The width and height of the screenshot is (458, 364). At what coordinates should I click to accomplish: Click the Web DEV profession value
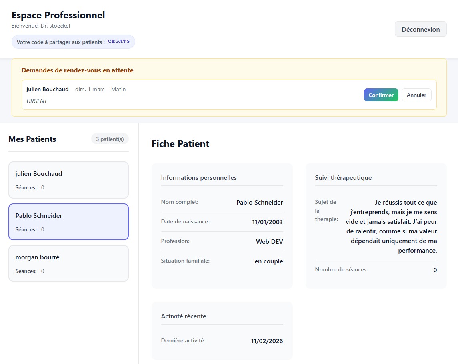[269, 242]
